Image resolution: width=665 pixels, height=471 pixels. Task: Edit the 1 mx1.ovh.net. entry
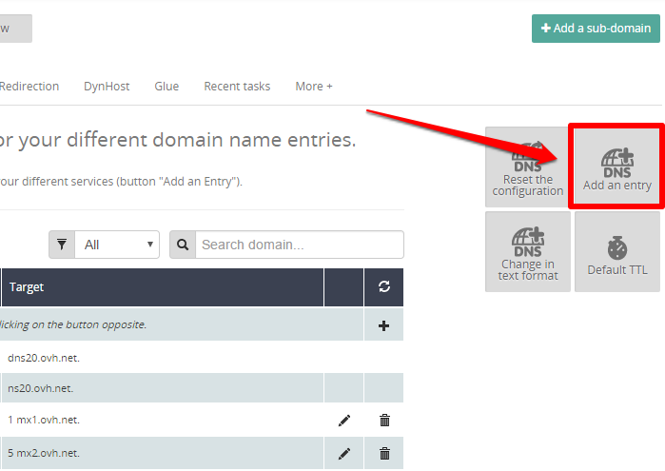pyautogui.click(x=344, y=421)
